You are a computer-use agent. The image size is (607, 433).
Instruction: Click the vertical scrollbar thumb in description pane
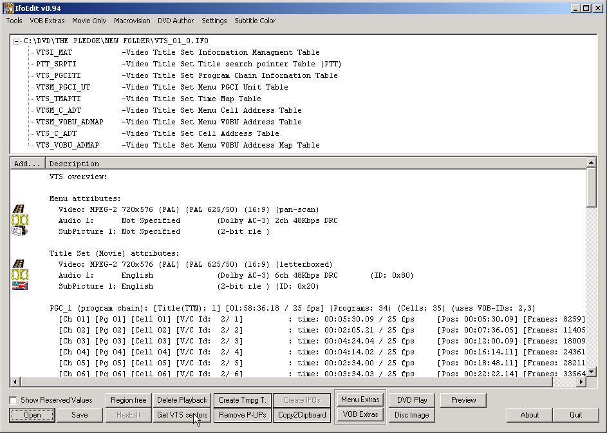[591, 188]
